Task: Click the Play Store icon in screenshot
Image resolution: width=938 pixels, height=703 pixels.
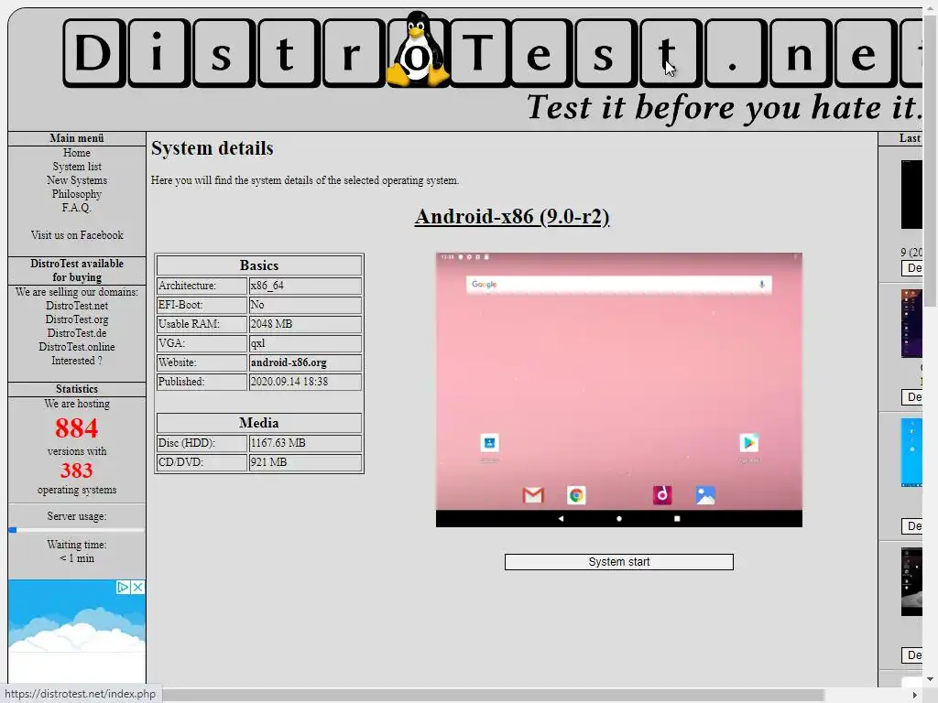Action: click(x=749, y=443)
